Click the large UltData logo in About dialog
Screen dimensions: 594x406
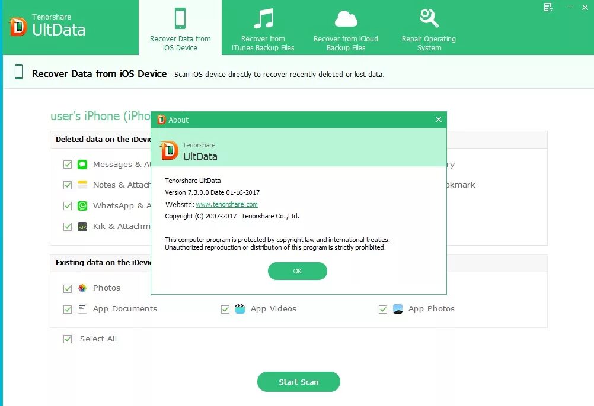169,150
